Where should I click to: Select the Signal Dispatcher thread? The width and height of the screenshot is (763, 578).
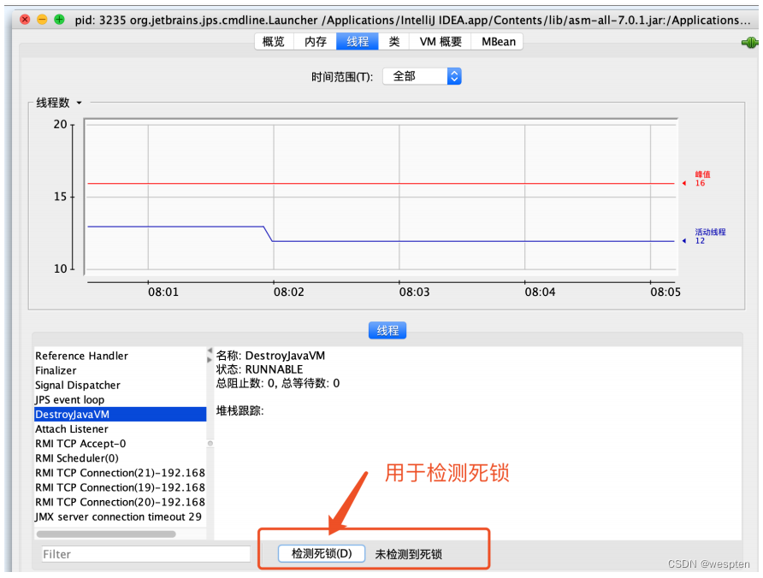(121, 386)
